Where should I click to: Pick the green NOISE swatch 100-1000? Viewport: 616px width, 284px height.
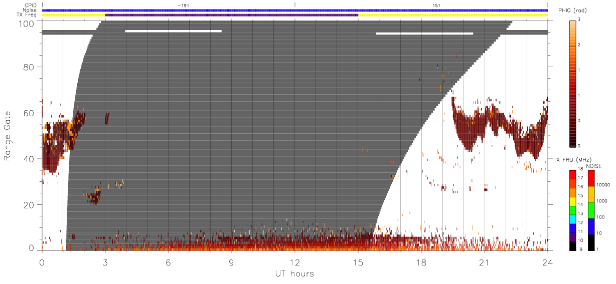pos(591,210)
